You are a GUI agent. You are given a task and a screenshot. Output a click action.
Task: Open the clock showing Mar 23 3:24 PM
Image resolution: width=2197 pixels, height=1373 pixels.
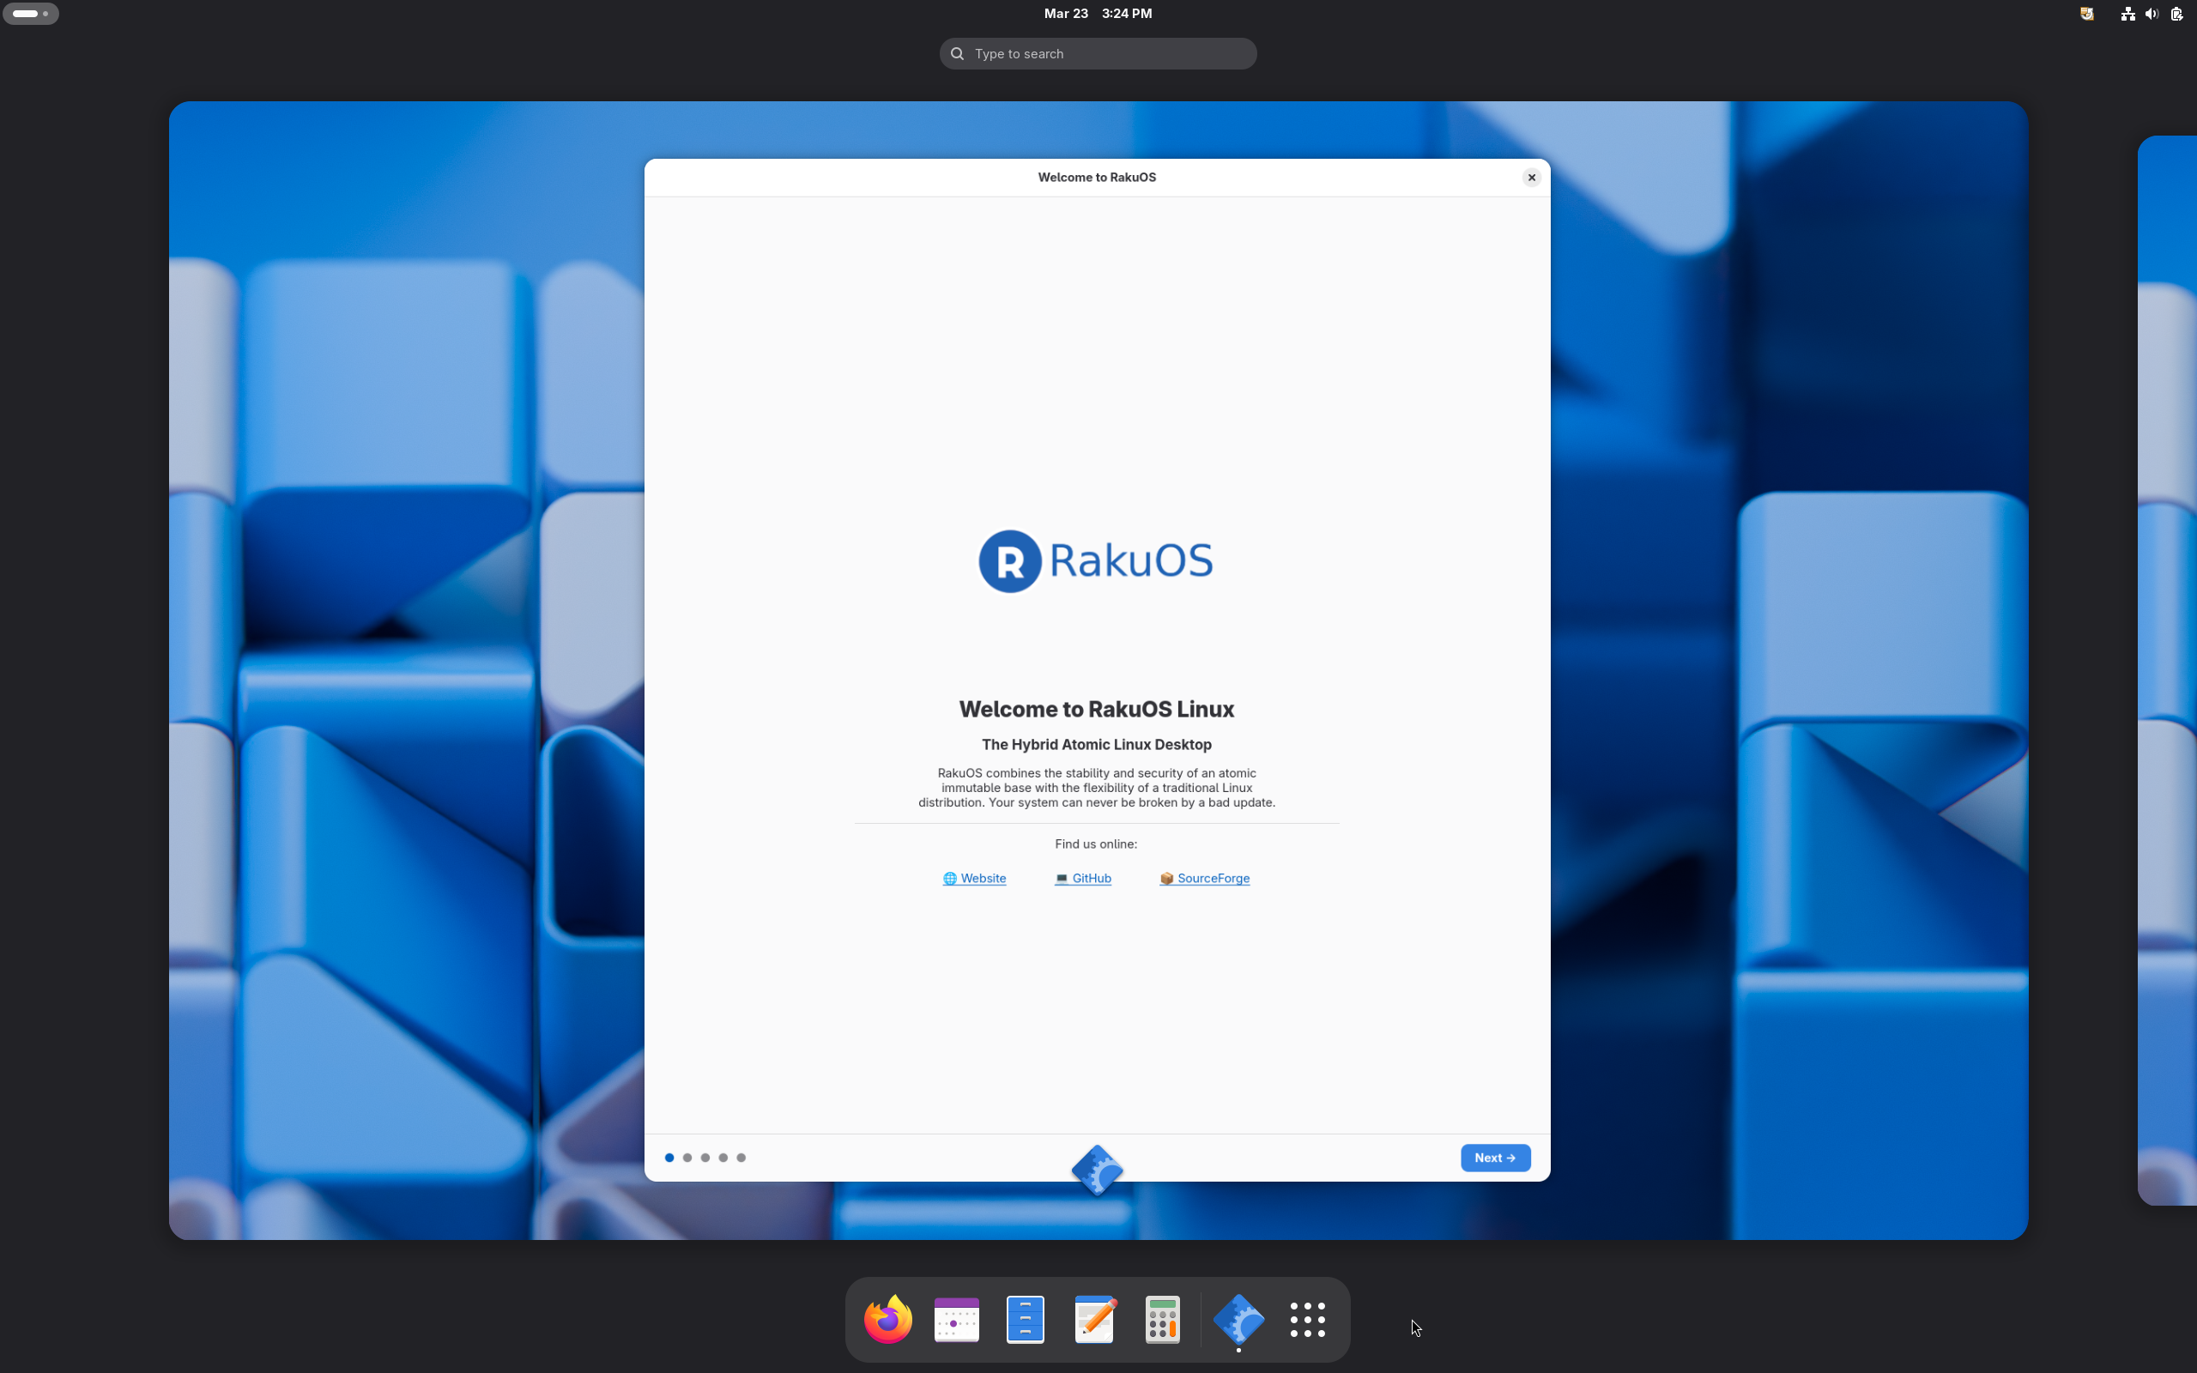click(x=1098, y=14)
